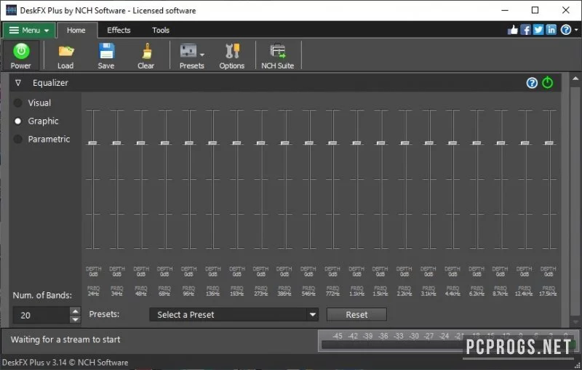
Task: Decrease the number of bands stepper
Action: point(76,319)
